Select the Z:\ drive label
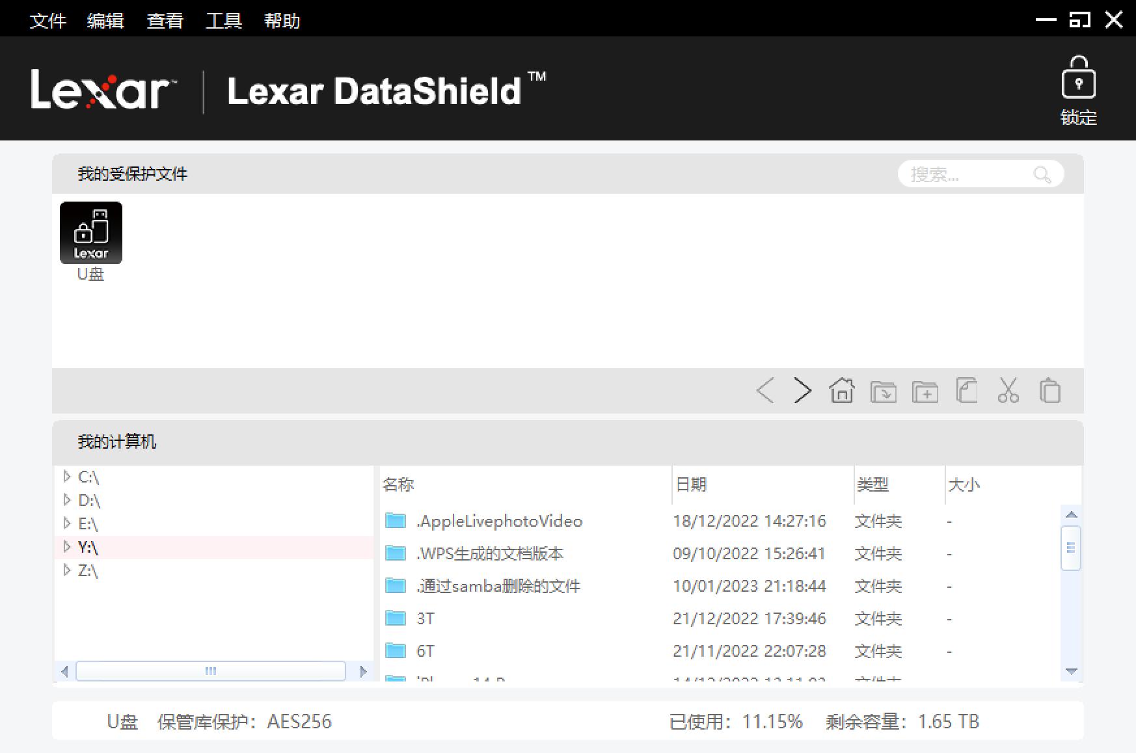The width and height of the screenshot is (1136, 753). click(x=88, y=570)
